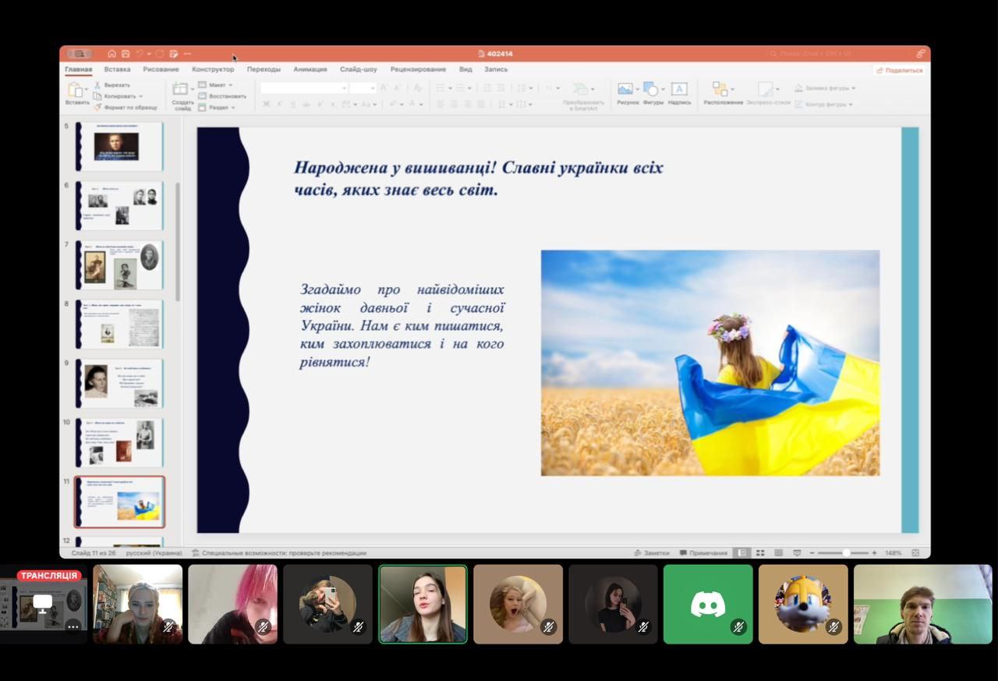Adjust the zoom slider in status bar
998x681 pixels.
846,552
